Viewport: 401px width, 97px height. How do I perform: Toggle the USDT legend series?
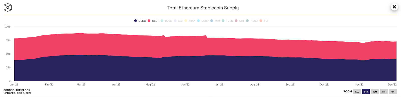(x=153, y=21)
